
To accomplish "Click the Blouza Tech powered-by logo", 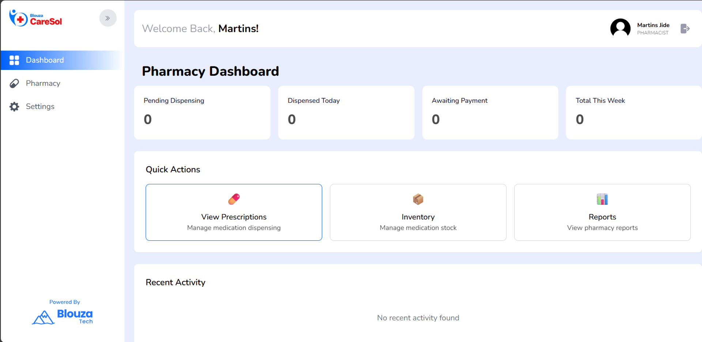I will pos(63,316).
